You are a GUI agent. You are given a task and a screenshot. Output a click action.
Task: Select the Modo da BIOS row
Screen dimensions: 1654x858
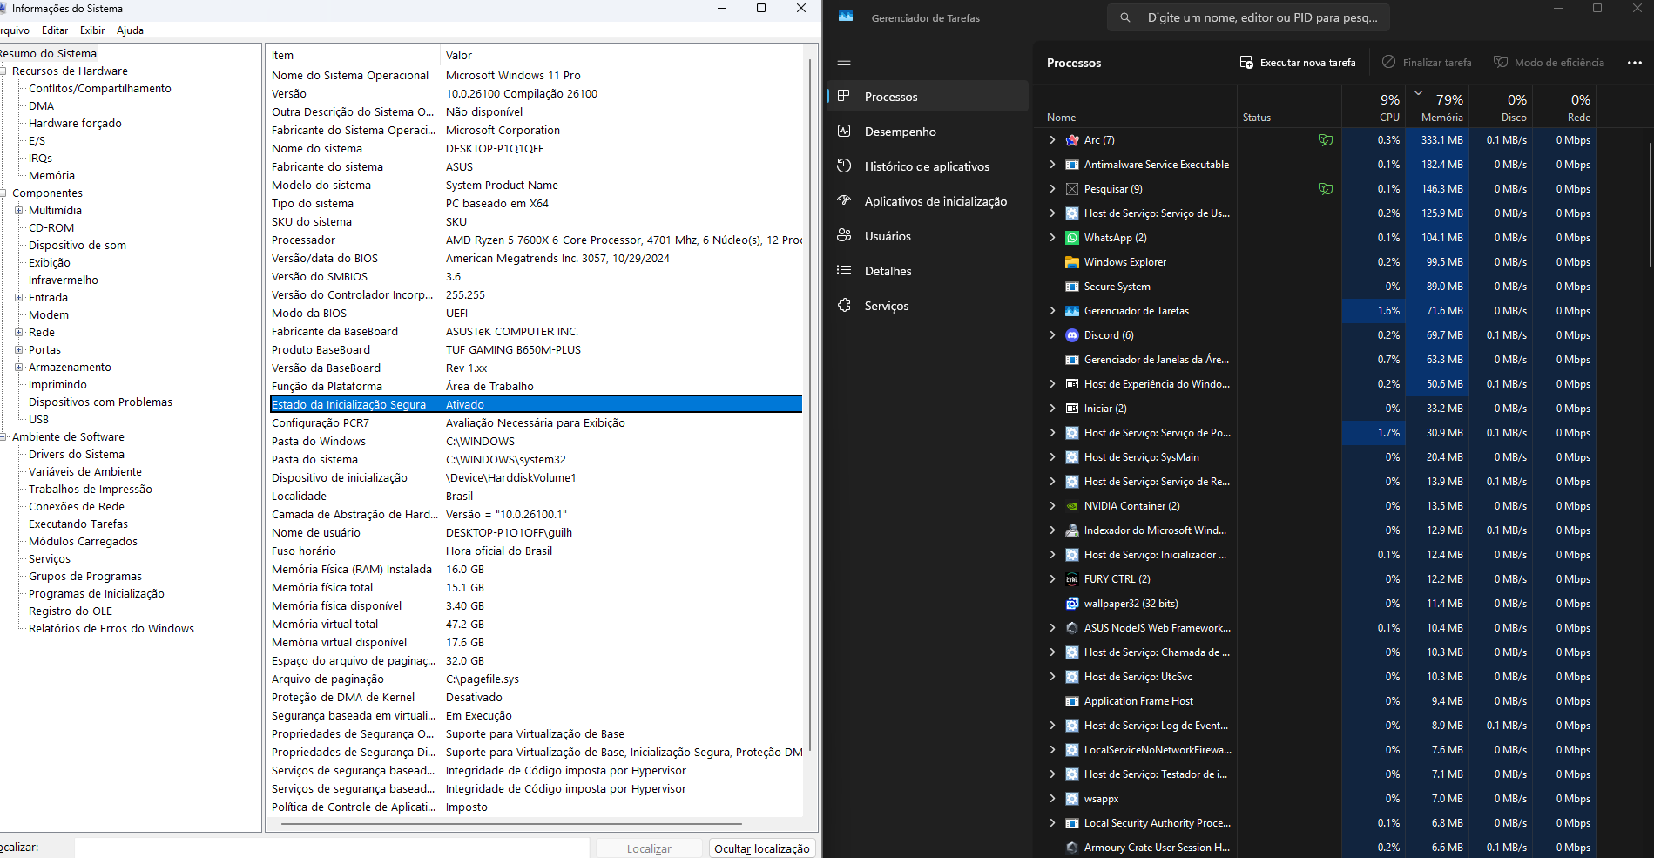click(536, 313)
